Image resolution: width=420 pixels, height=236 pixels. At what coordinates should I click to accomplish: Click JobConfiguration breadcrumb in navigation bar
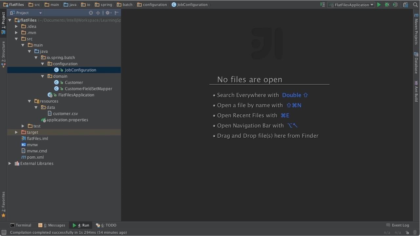190,5
